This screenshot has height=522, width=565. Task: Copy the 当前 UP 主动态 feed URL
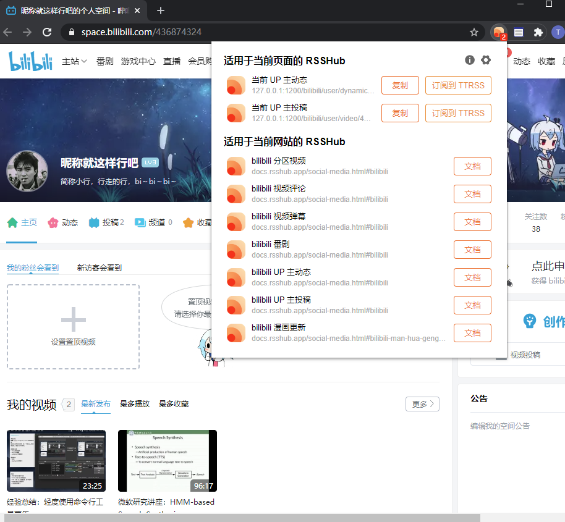(400, 85)
